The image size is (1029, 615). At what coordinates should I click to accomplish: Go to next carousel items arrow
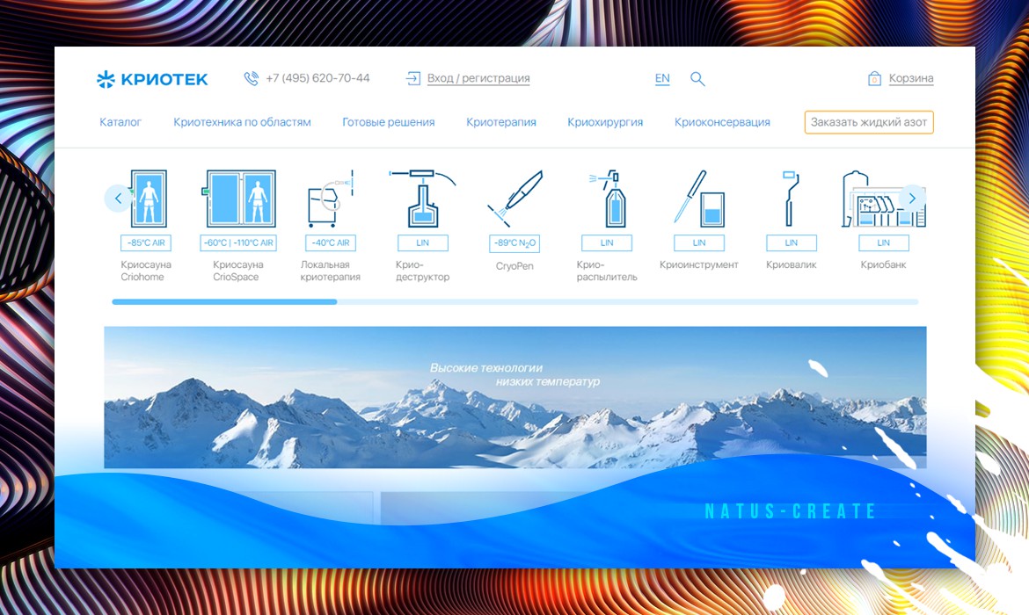pyautogui.click(x=912, y=198)
